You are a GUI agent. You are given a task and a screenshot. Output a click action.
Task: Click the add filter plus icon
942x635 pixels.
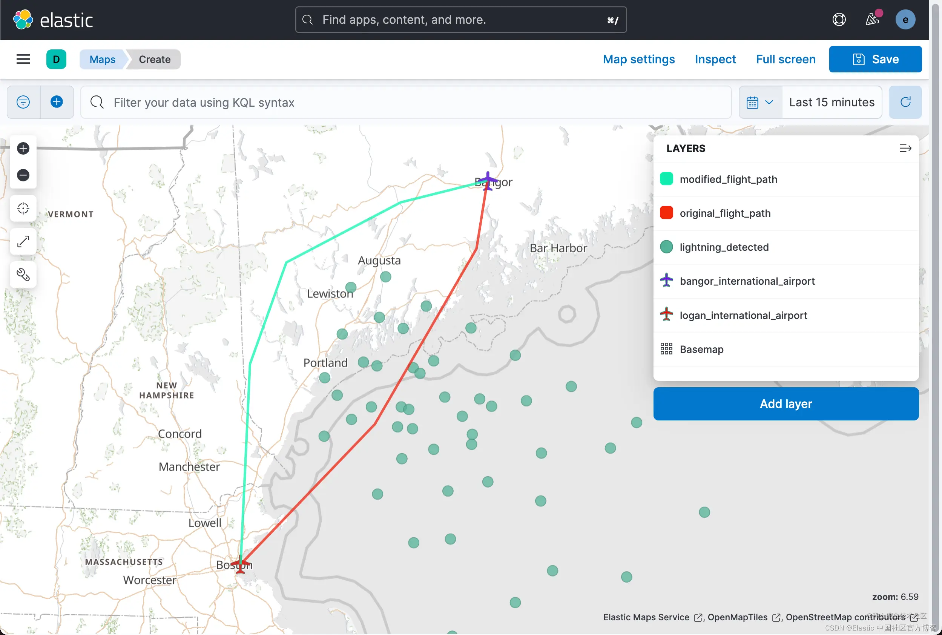(57, 102)
